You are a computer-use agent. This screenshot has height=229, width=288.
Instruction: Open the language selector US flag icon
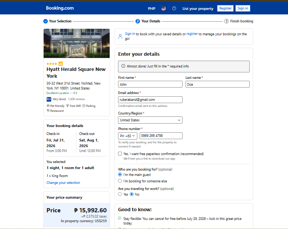click(x=164, y=8)
